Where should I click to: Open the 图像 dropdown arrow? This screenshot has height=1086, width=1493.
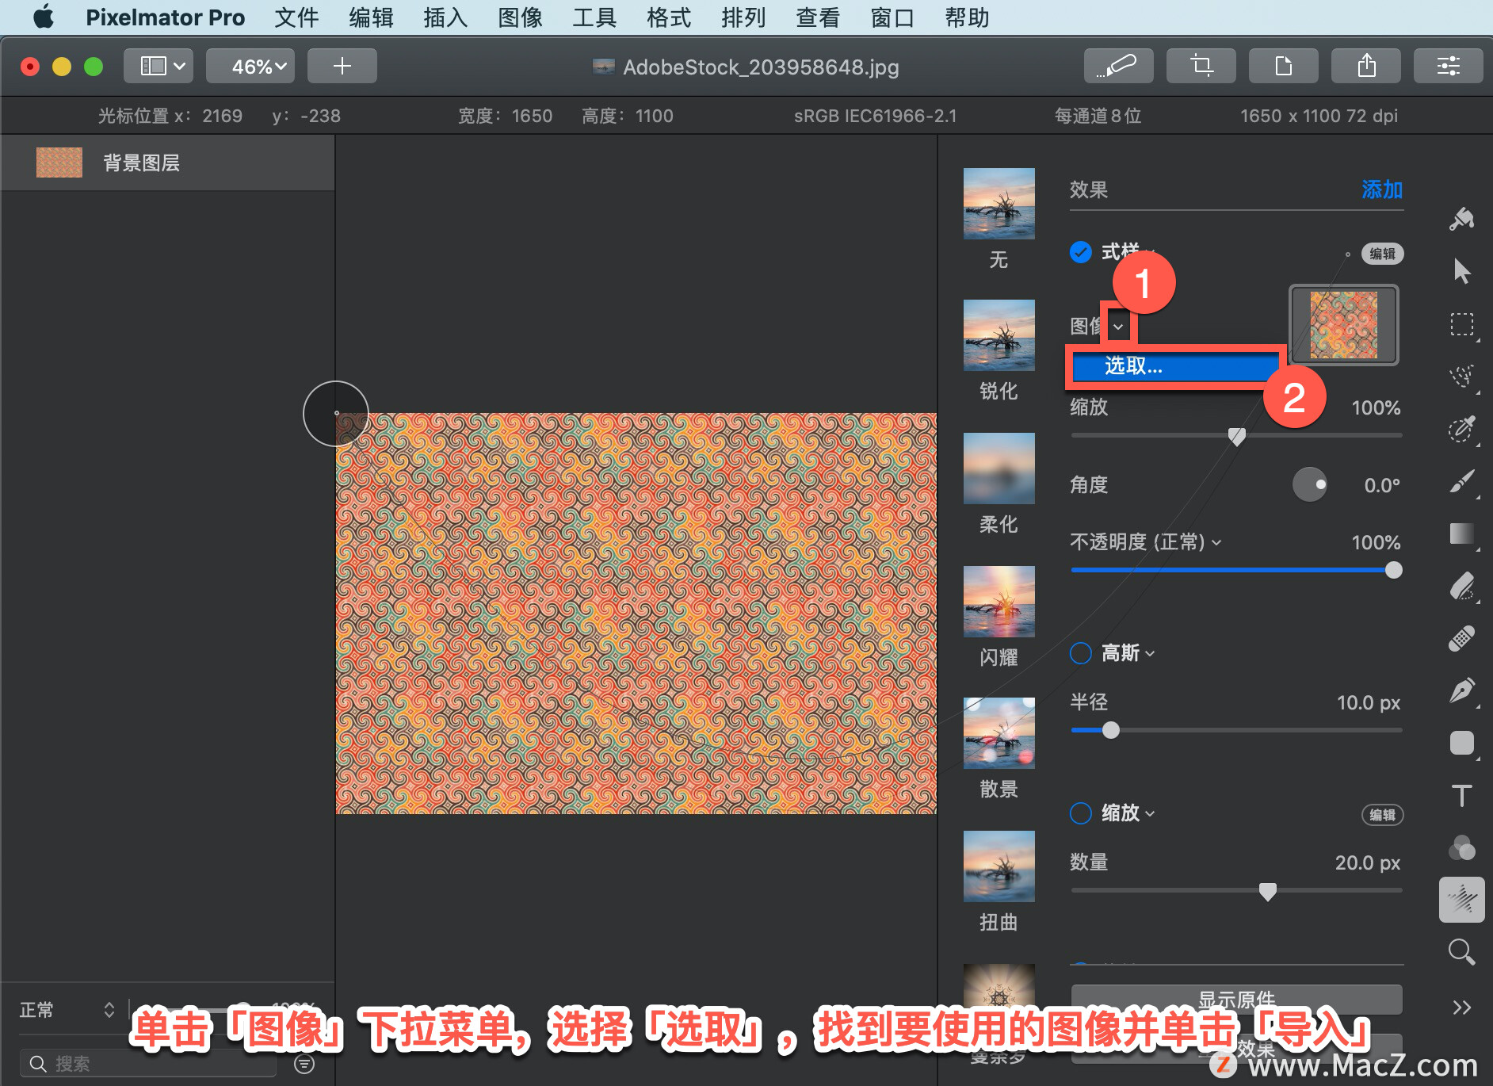click(1118, 327)
